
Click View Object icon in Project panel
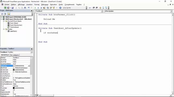(x=5, y=14)
